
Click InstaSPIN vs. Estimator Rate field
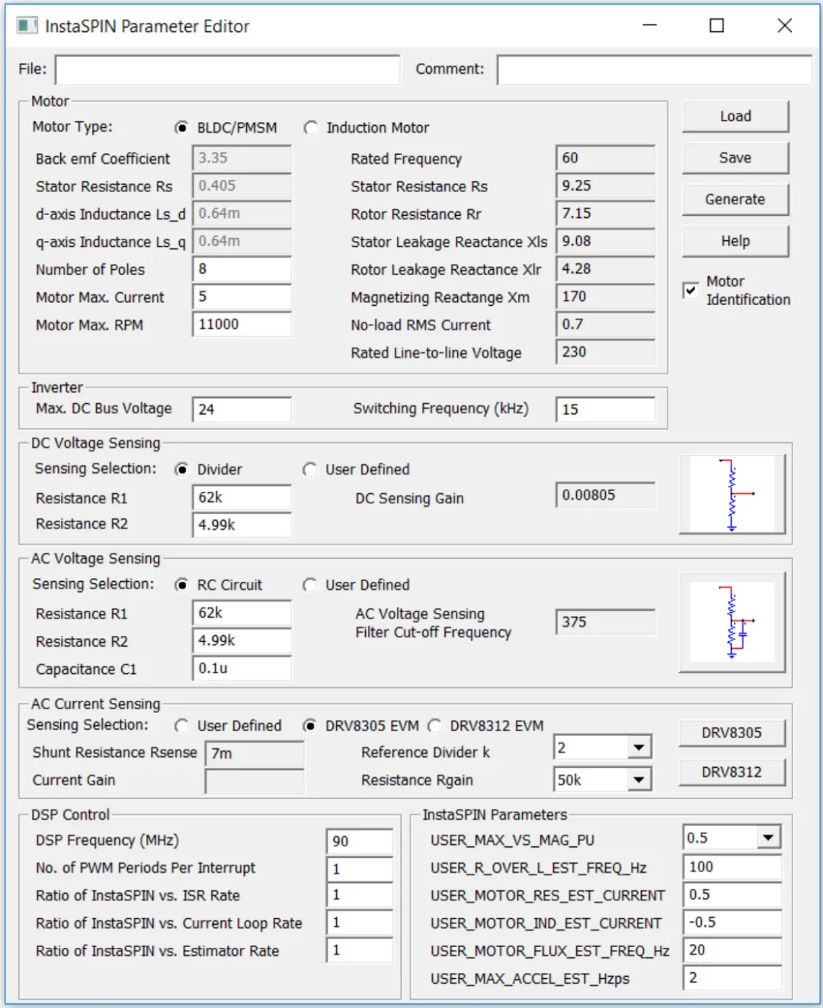click(x=360, y=950)
